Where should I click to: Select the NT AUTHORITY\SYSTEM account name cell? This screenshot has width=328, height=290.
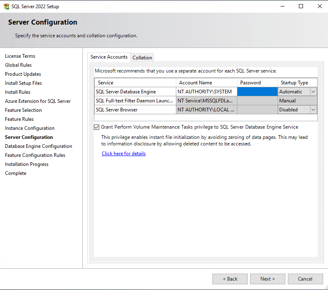(x=206, y=92)
